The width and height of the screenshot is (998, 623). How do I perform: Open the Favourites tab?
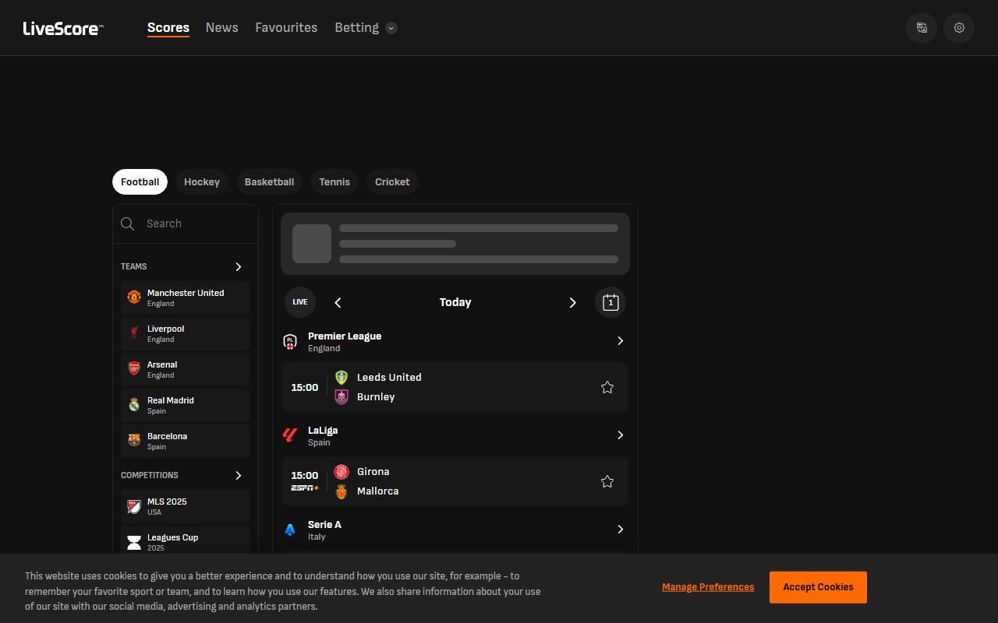(x=286, y=28)
